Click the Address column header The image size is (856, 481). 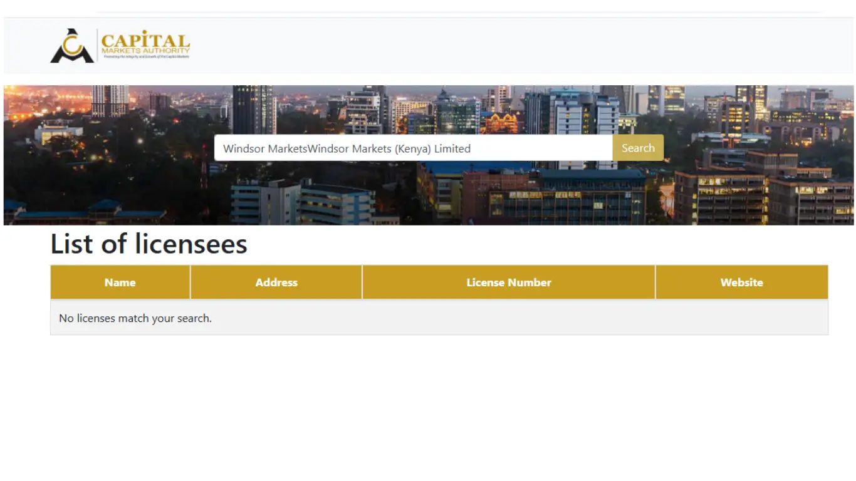coord(276,282)
